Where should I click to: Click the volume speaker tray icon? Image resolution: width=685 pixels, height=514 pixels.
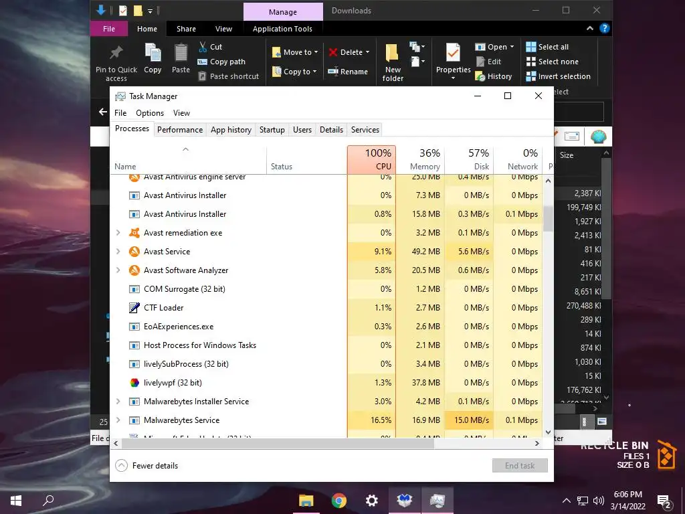[x=599, y=501]
